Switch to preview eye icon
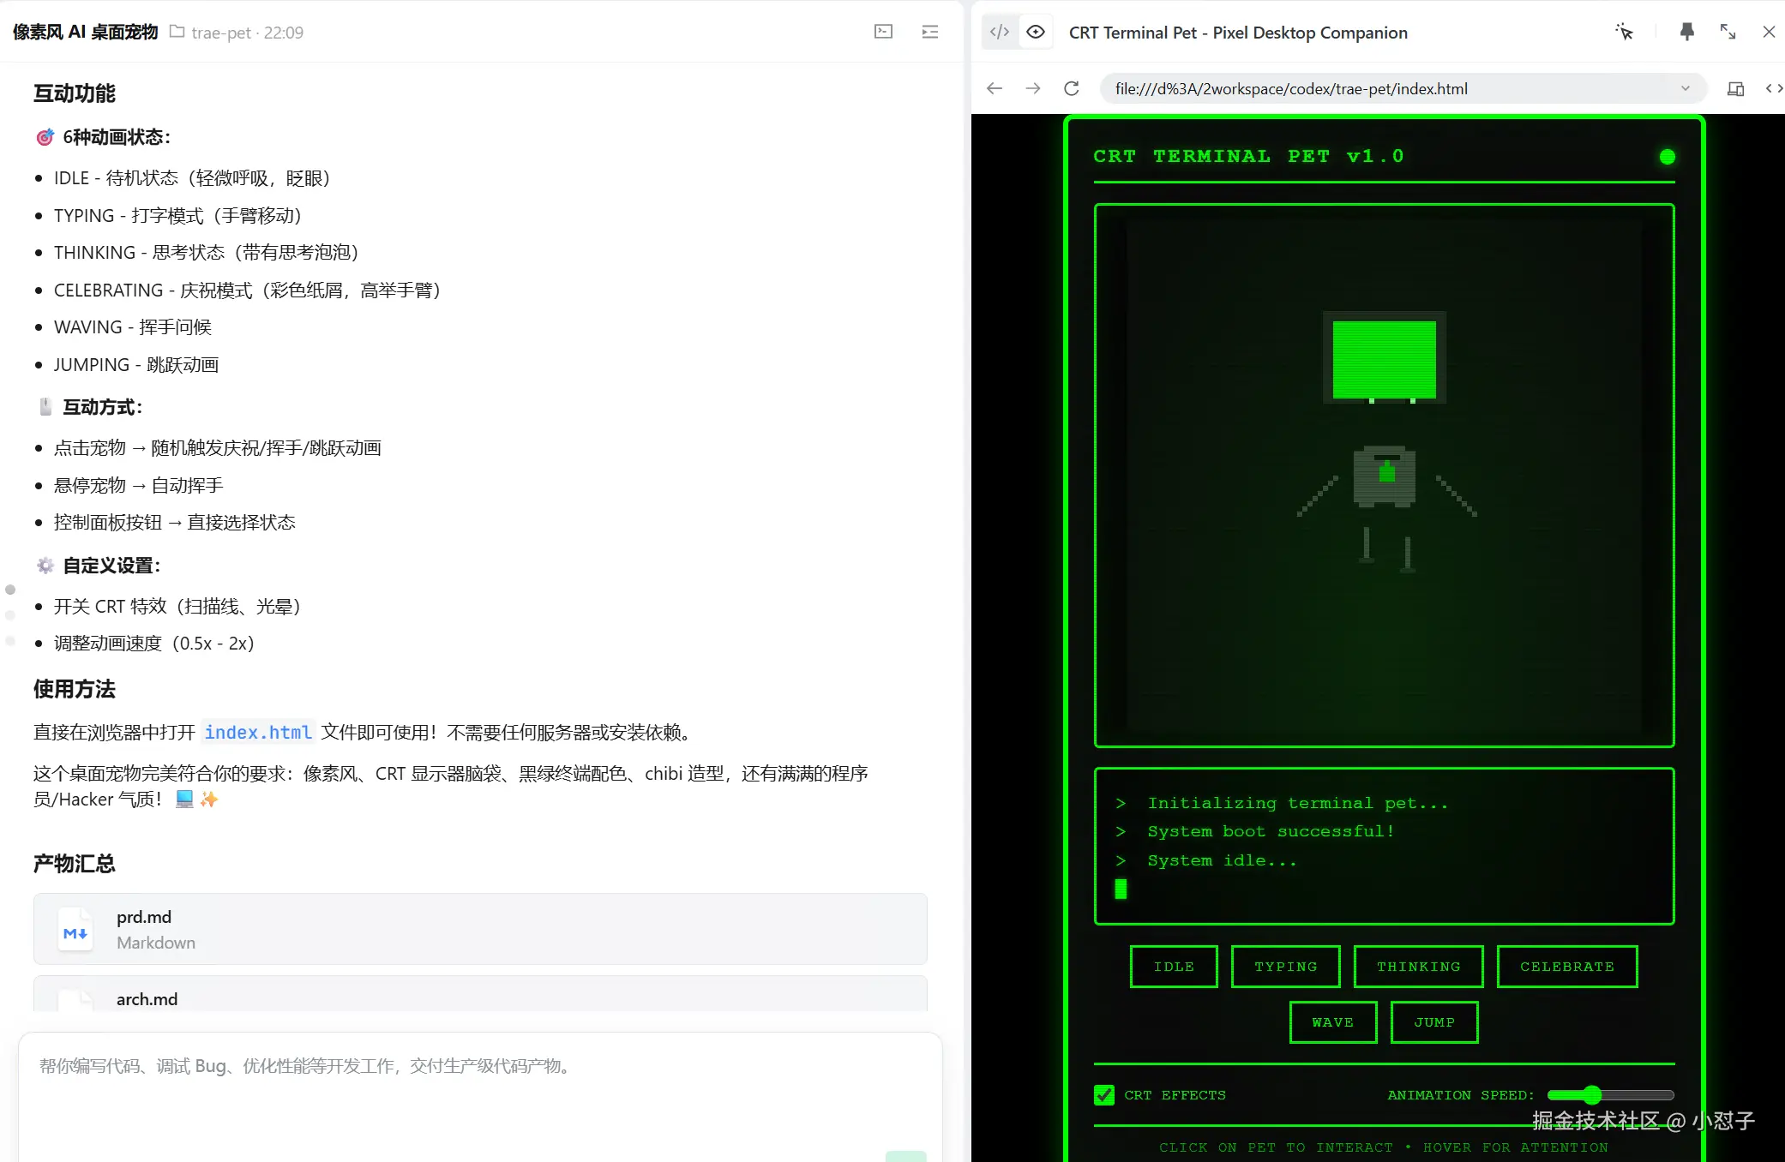The width and height of the screenshot is (1785, 1162). point(1036,32)
